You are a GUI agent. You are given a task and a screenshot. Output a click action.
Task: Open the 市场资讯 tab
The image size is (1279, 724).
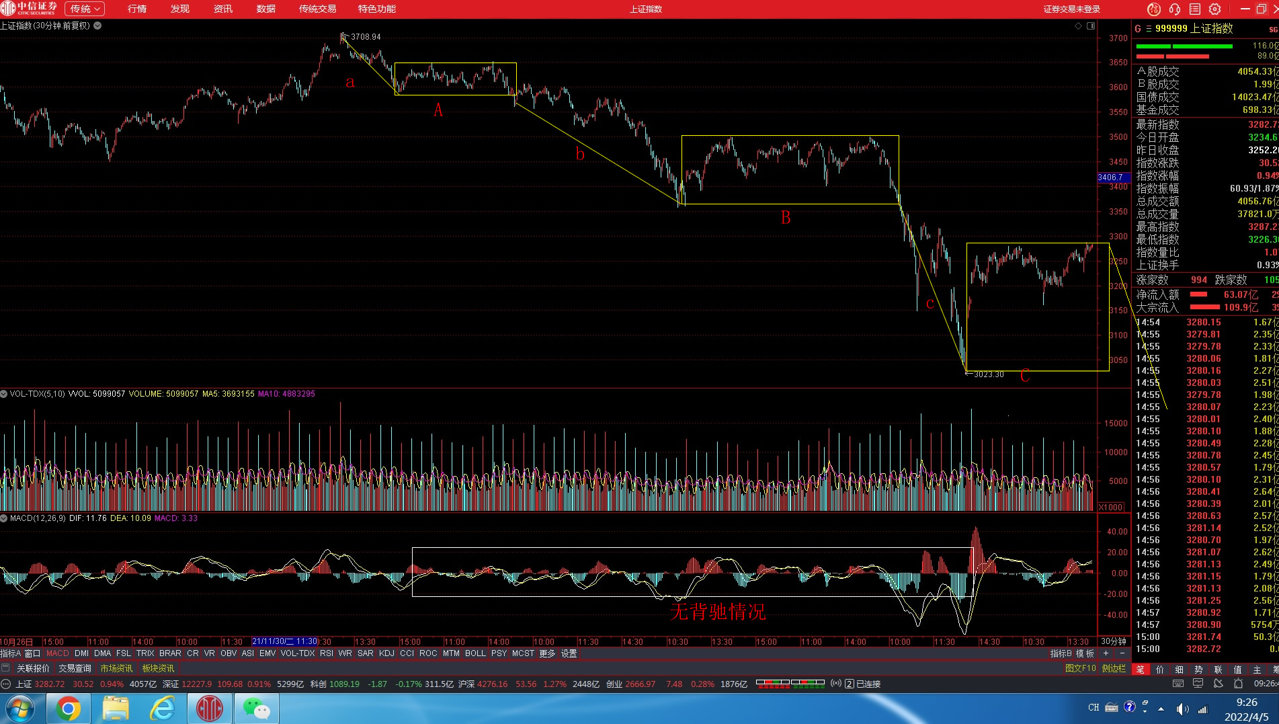[x=116, y=668]
